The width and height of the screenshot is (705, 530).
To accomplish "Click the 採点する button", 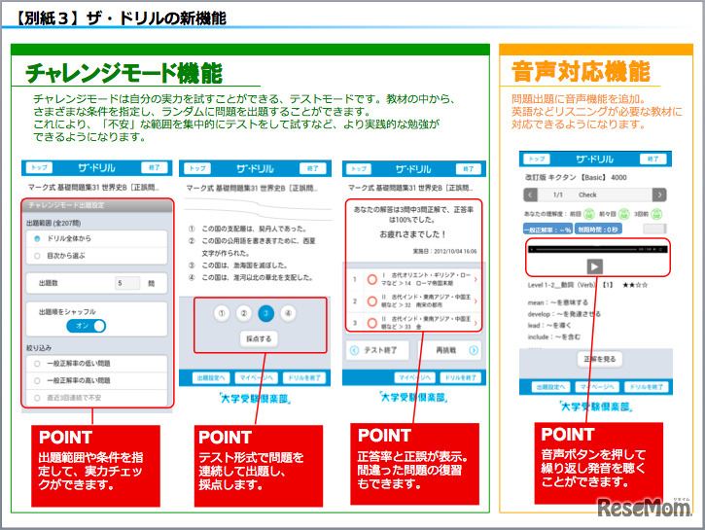I will pos(259,338).
